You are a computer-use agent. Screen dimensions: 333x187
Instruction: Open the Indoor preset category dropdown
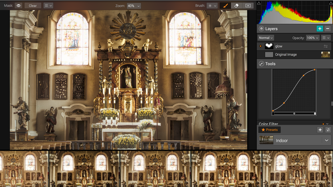click(x=327, y=140)
